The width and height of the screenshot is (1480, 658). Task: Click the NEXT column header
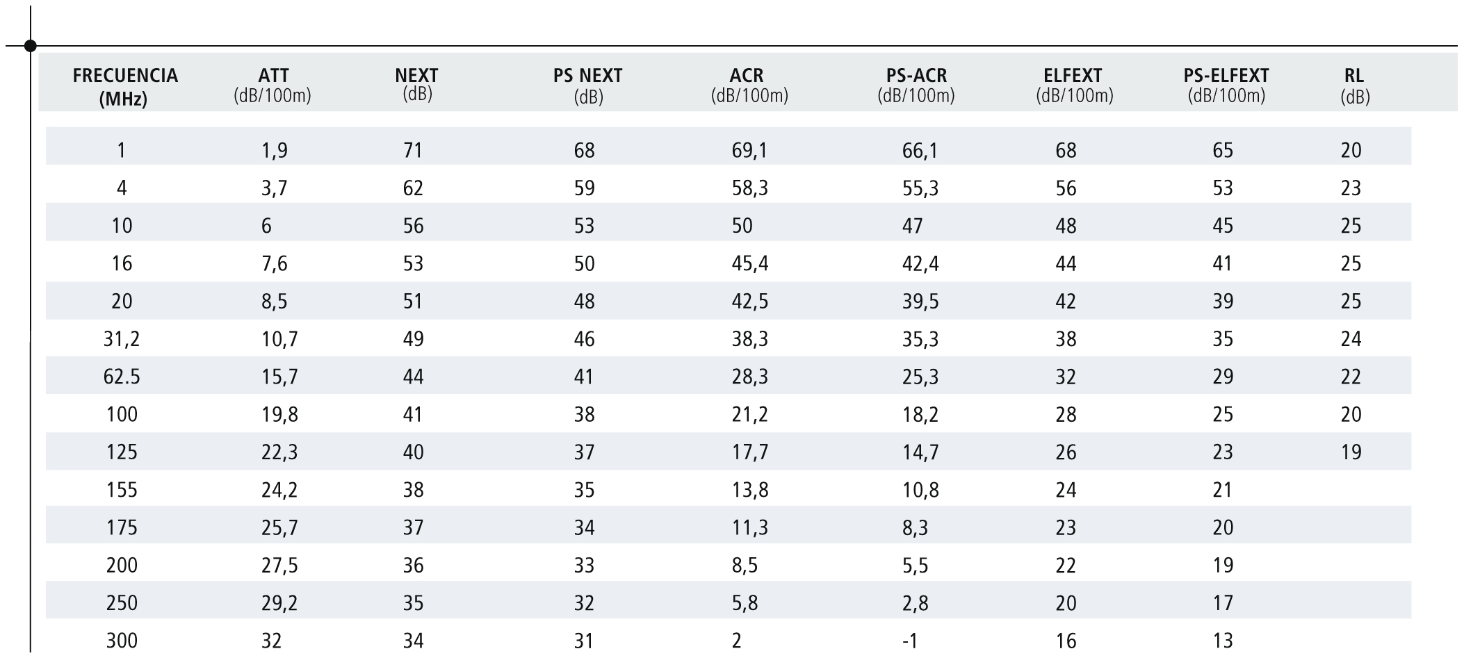click(416, 83)
